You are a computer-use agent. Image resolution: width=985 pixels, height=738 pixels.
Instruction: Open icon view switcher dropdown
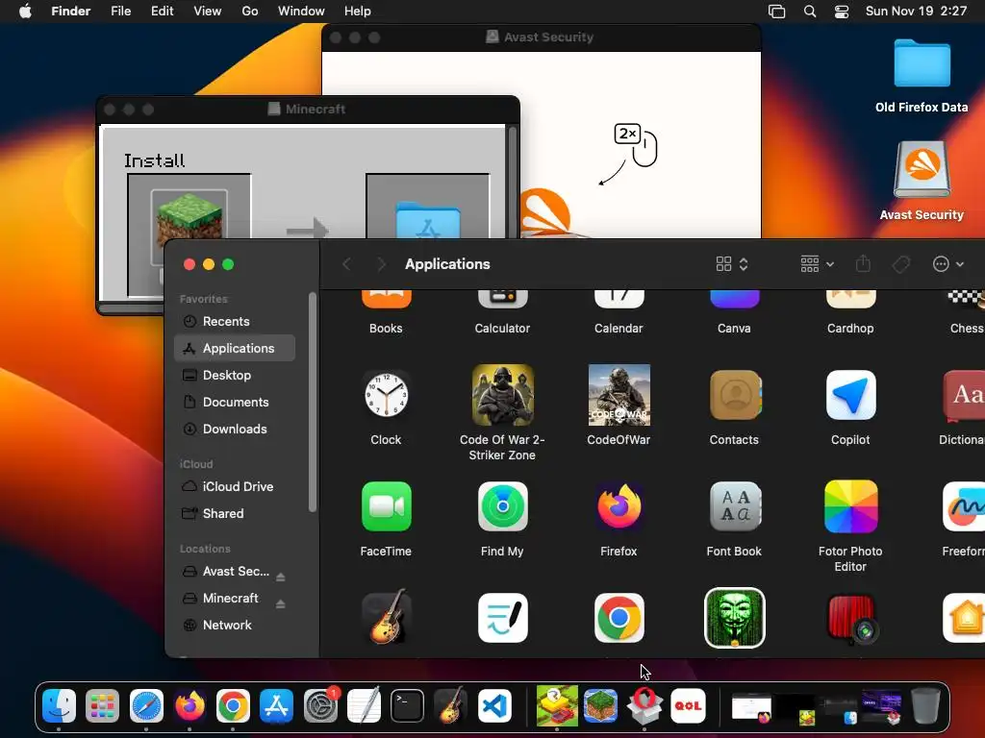tap(732, 264)
